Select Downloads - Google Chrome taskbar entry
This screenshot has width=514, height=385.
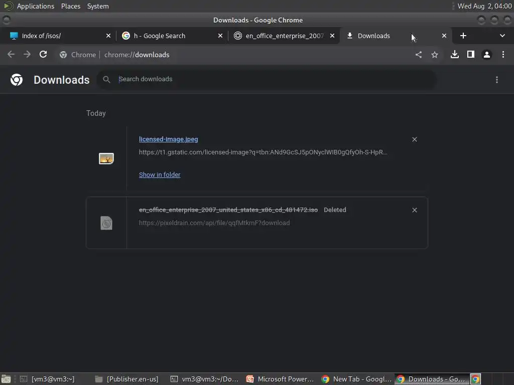coord(431,379)
